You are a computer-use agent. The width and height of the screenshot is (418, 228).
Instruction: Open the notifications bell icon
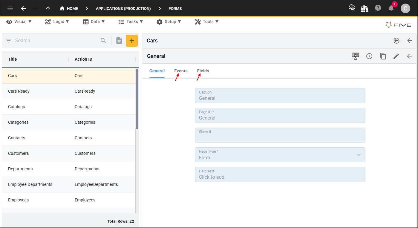click(391, 8)
